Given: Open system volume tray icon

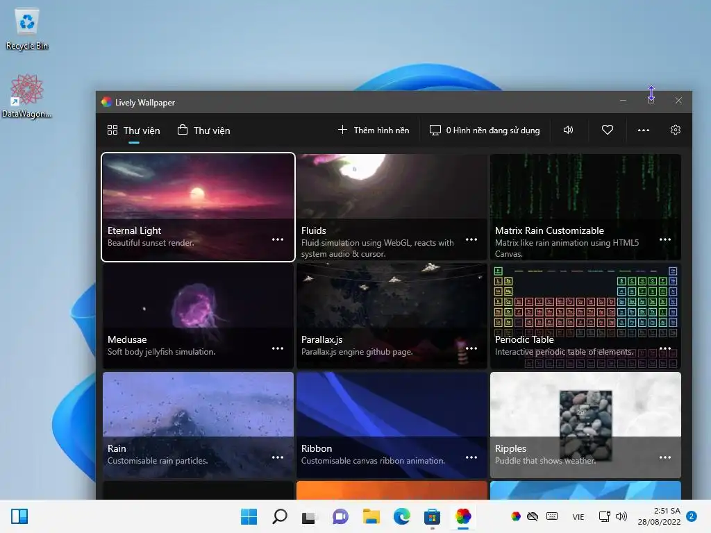Looking at the screenshot, I should point(621,516).
